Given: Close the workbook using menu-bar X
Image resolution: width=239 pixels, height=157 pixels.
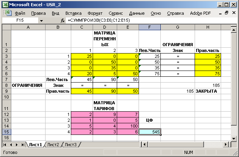Looking at the screenshot, I should [x=234, y=13].
